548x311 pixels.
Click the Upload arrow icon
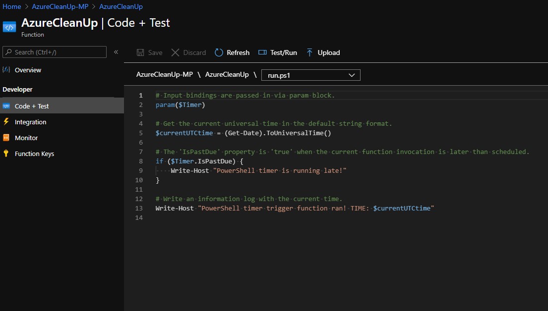(x=309, y=52)
